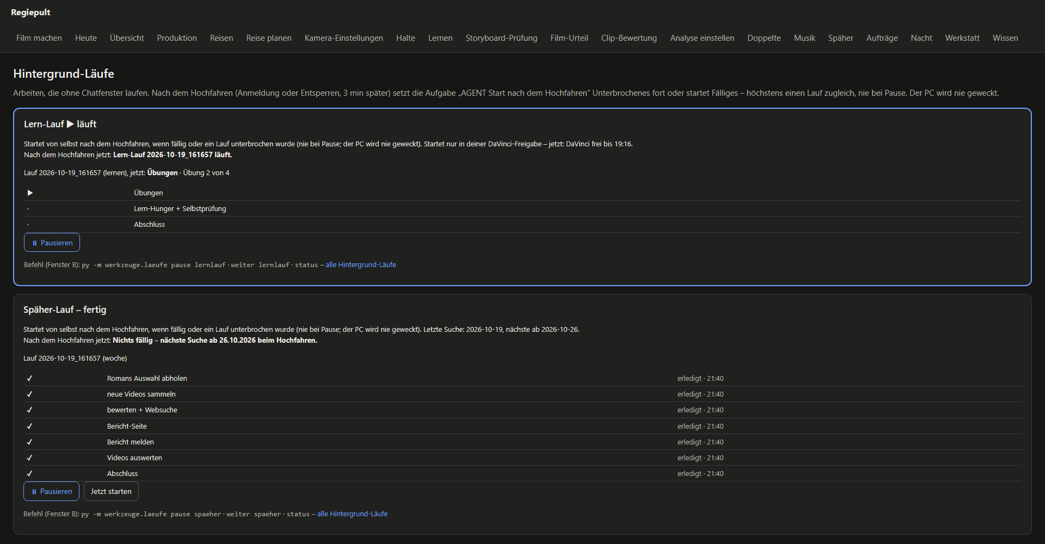This screenshot has height=544, width=1045.
Task: Click the Lern-Lauf ▶ läuft heading
Action: [60, 124]
